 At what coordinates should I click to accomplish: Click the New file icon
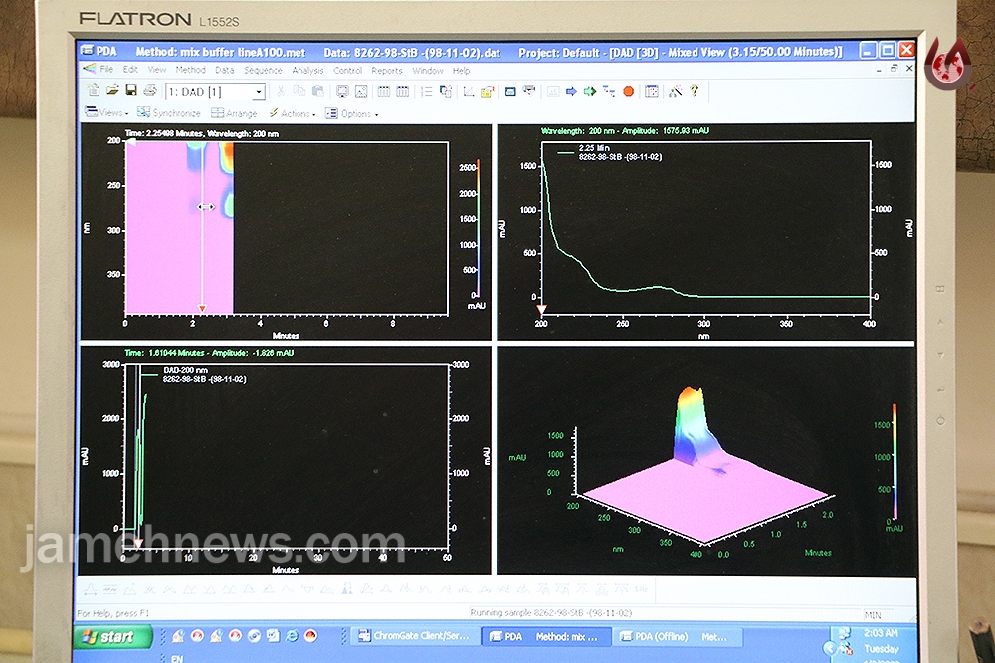click(94, 91)
